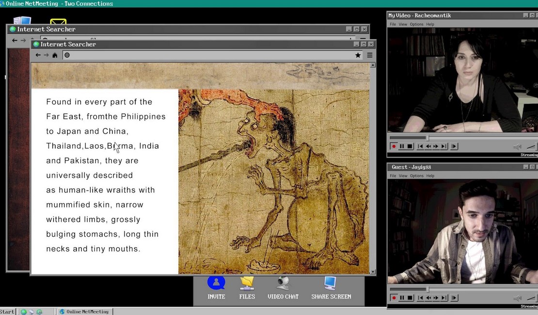The height and width of the screenshot is (315, 538).
Task: Click the hungry ghost scroll illustration
Action: (274, 182)
